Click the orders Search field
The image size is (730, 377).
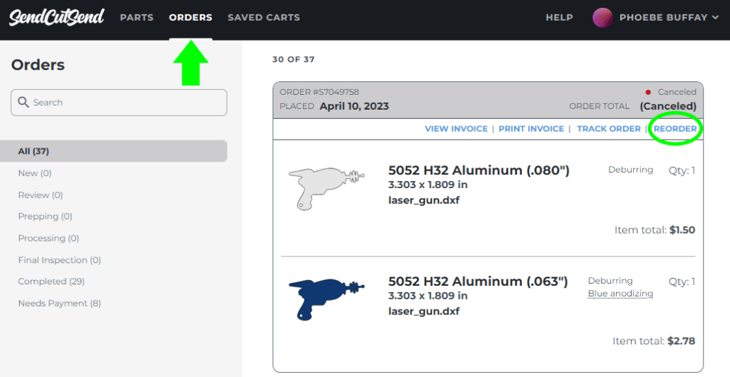click(119, 103)
